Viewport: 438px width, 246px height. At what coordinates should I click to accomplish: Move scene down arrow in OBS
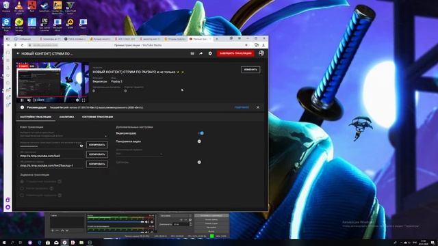click(x=67, y=231)
